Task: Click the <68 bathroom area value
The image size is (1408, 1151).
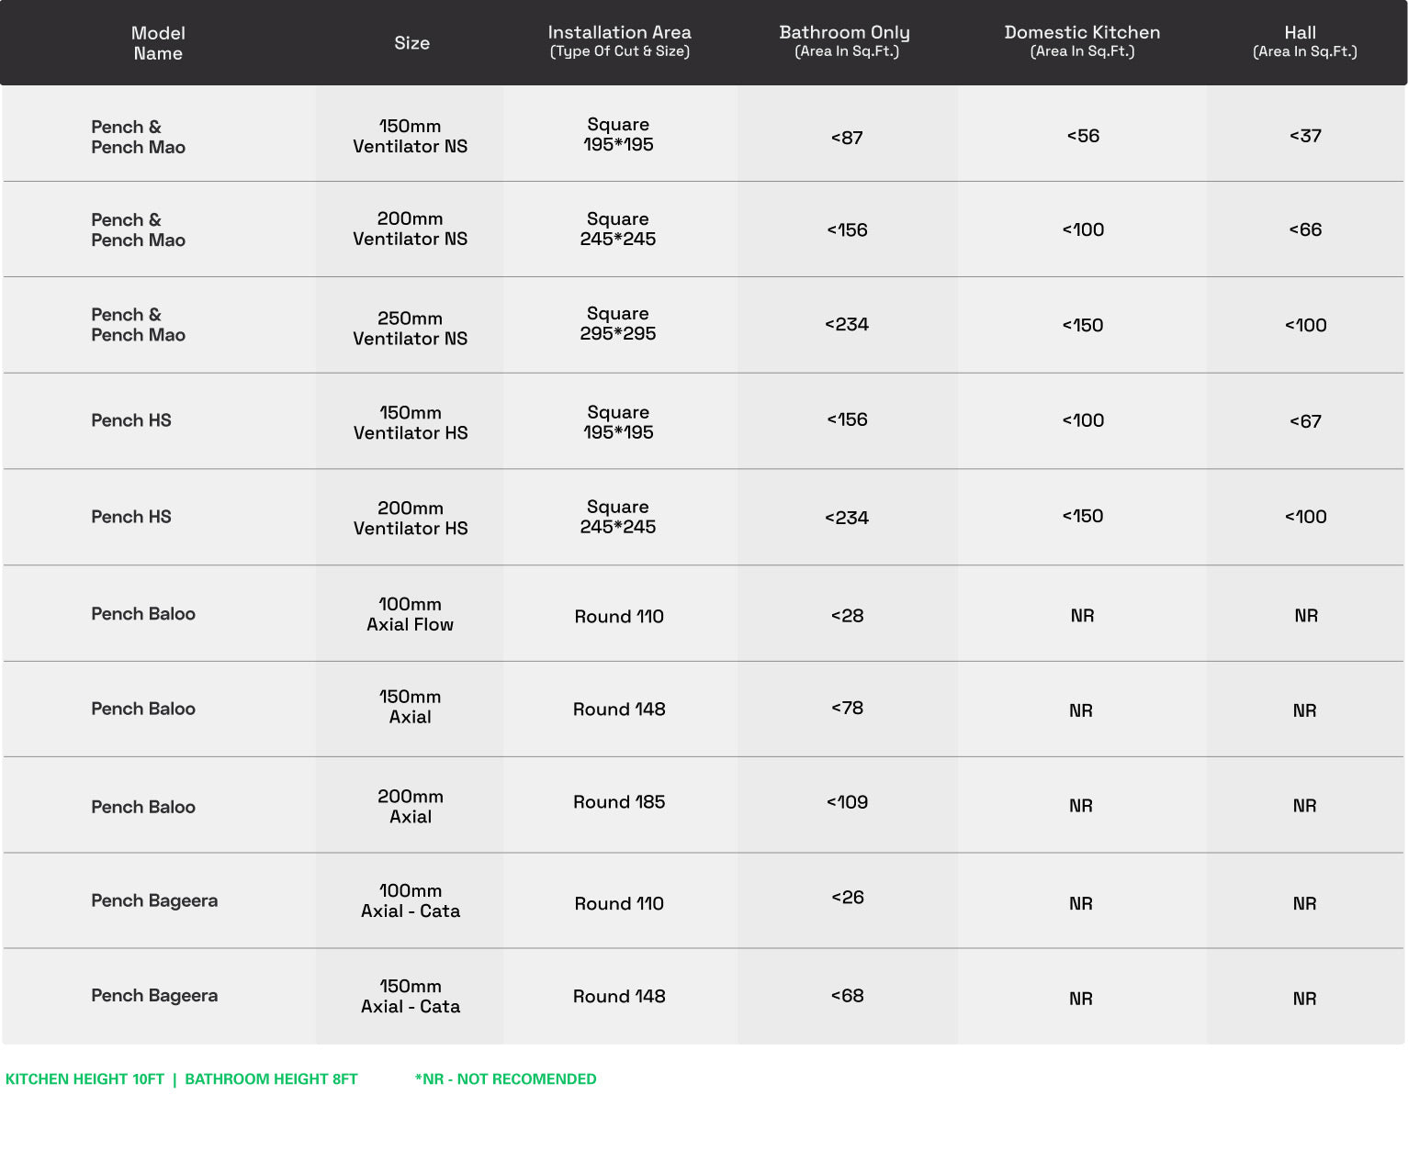Action: click(847, 996)
